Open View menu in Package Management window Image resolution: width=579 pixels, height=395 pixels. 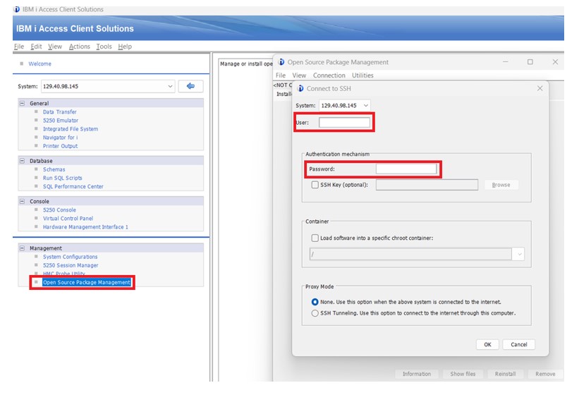tap(299, 75)
